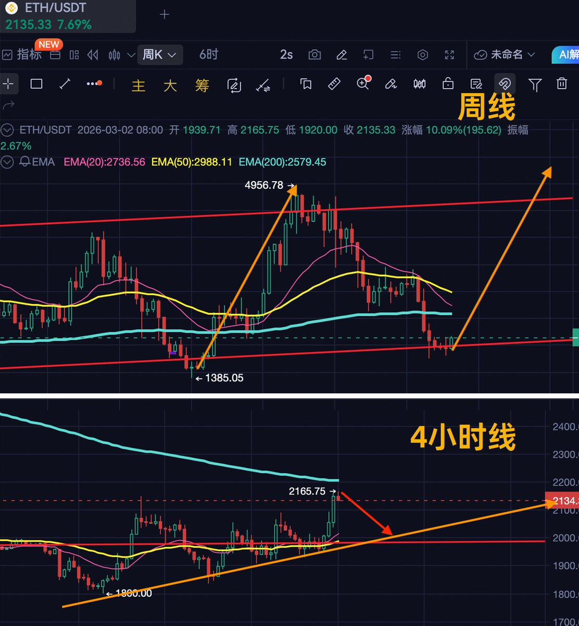Click the 收 2135.33 close value
The width and height of the screenshot is (579, 626).
pos(369,129)
